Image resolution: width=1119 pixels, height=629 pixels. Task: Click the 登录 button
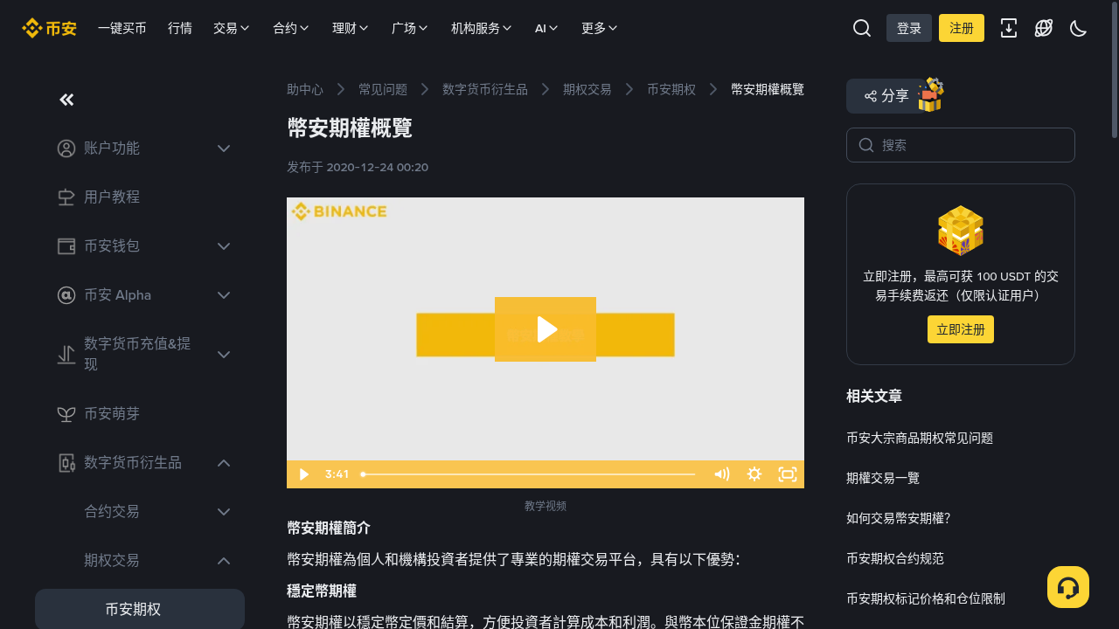click(909, 28)
